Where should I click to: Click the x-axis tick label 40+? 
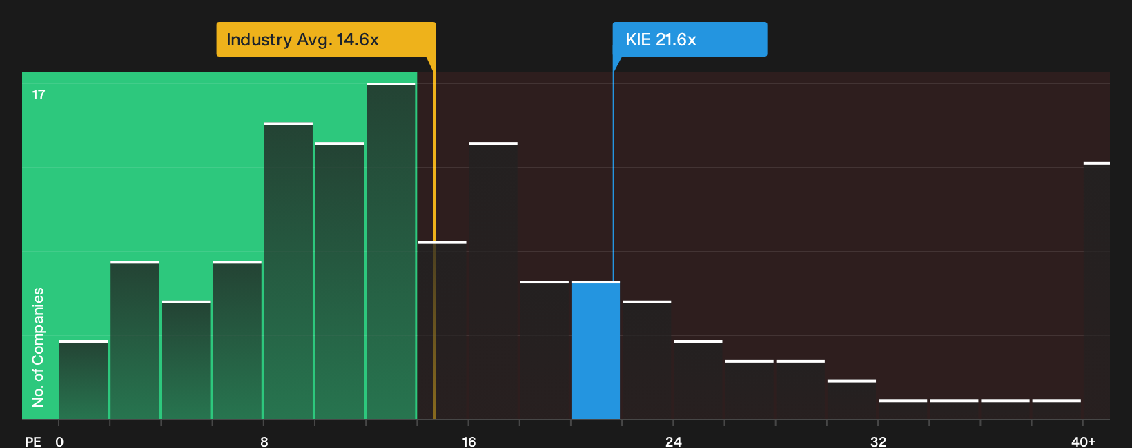(1084, 441)
